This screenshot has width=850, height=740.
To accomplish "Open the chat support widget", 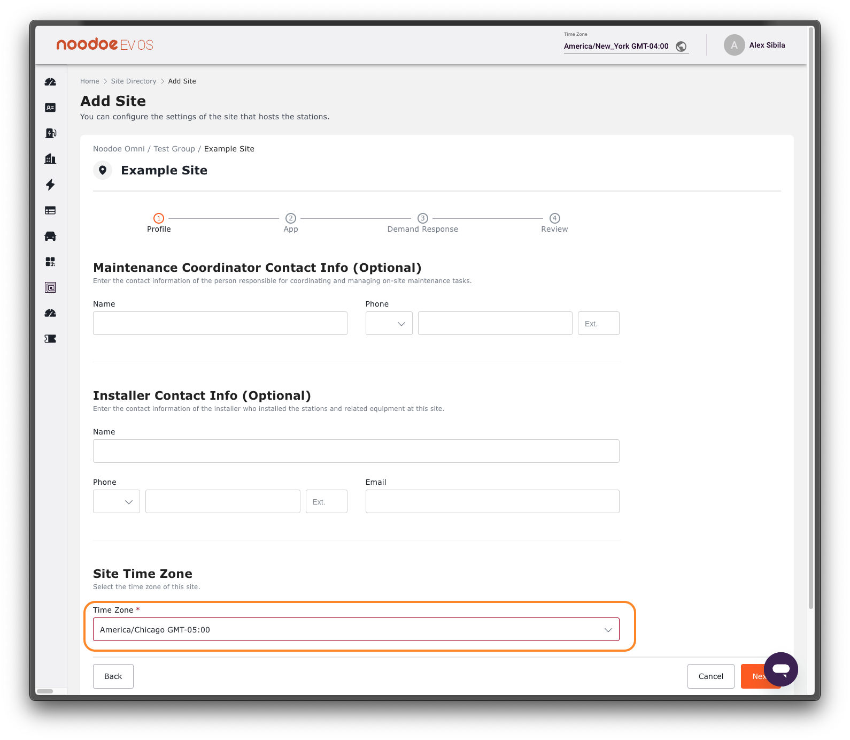I will click(x=781, y=669).
